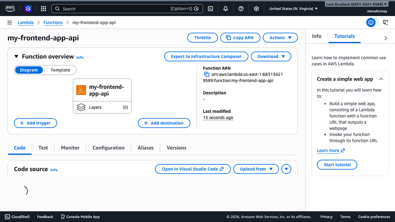Viewport: 395px width, 222px height.
Task: Navigate to the Functions breadcrumb
Action: 53,23
